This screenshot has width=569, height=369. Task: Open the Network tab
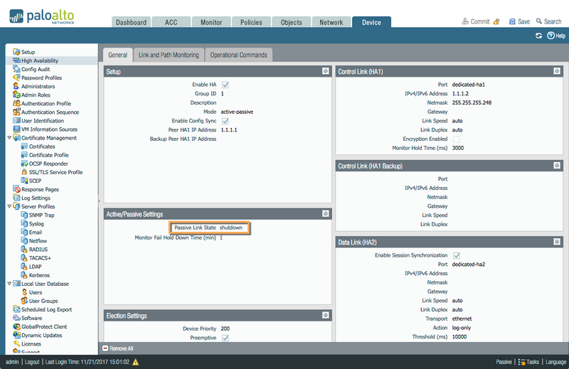click(331, 22)
